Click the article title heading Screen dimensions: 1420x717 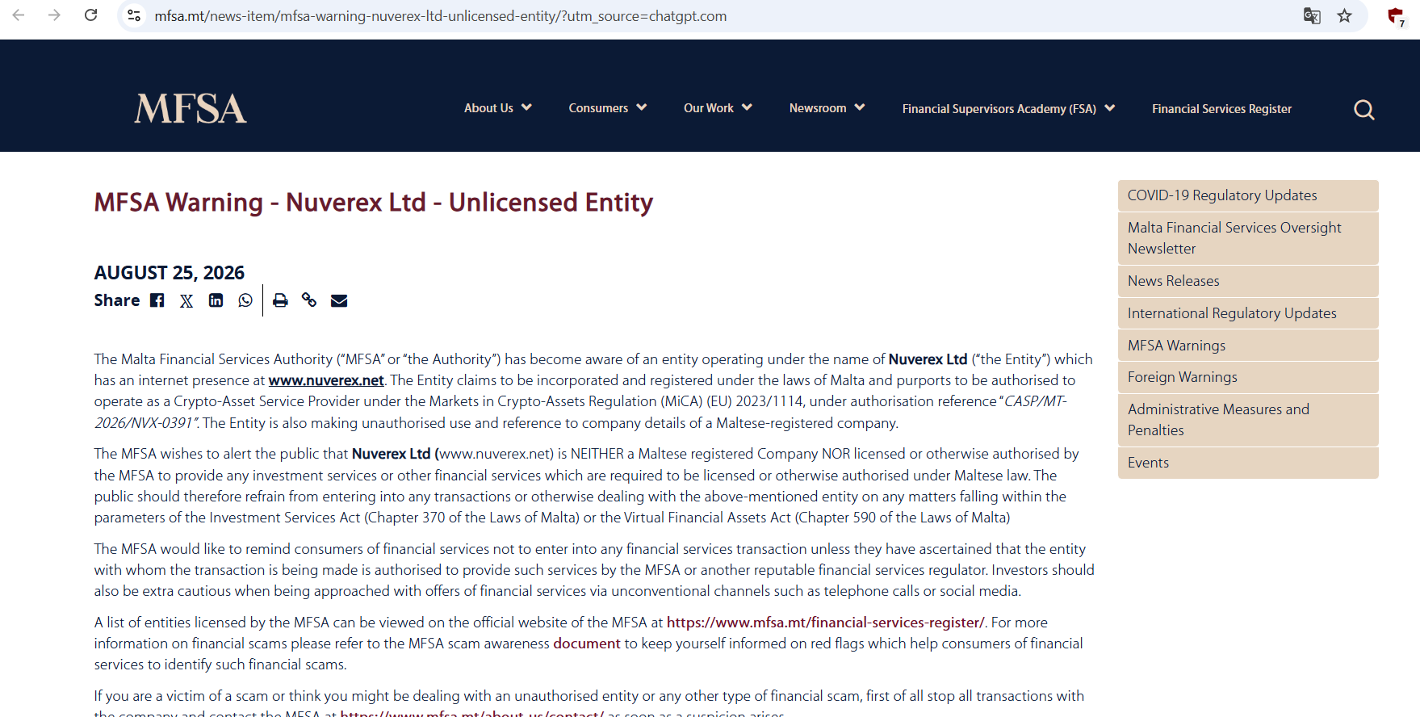pyautogui.click(x=374, y=202)
